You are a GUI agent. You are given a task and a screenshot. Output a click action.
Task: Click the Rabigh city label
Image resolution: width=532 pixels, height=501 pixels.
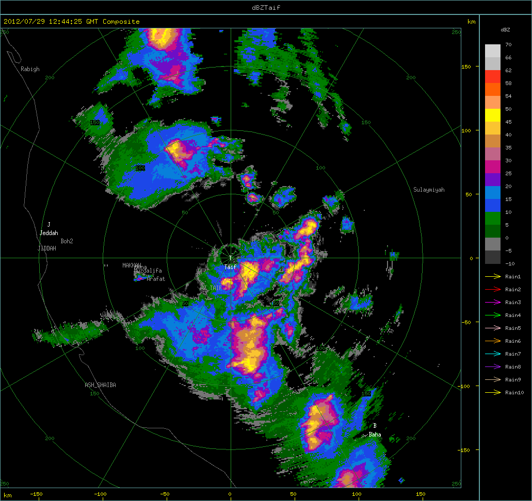coord(30,69)
